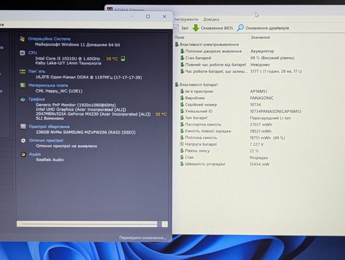Open the Пам'ять section link
345x260 pixels.
pyautogui.click(x=37, y=71)
